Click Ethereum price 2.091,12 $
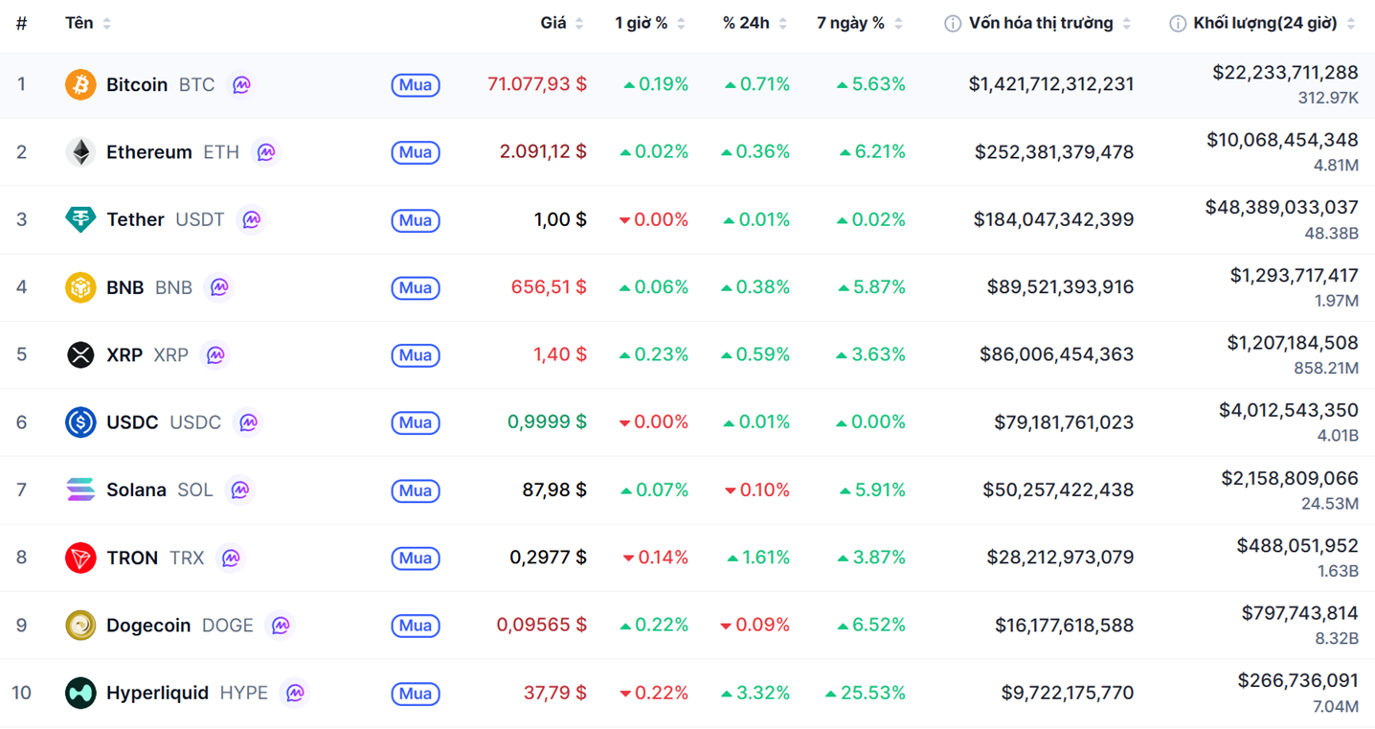Viewport: 1375px width, 729px height. click(543, 151)
